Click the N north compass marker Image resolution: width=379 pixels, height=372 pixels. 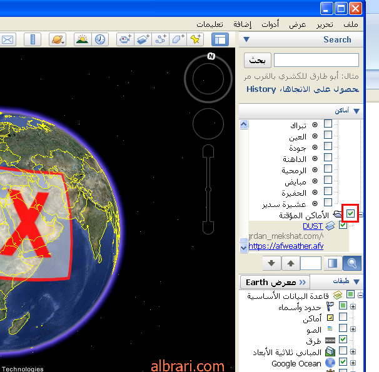pyautogui.click(x=211, y=56)
